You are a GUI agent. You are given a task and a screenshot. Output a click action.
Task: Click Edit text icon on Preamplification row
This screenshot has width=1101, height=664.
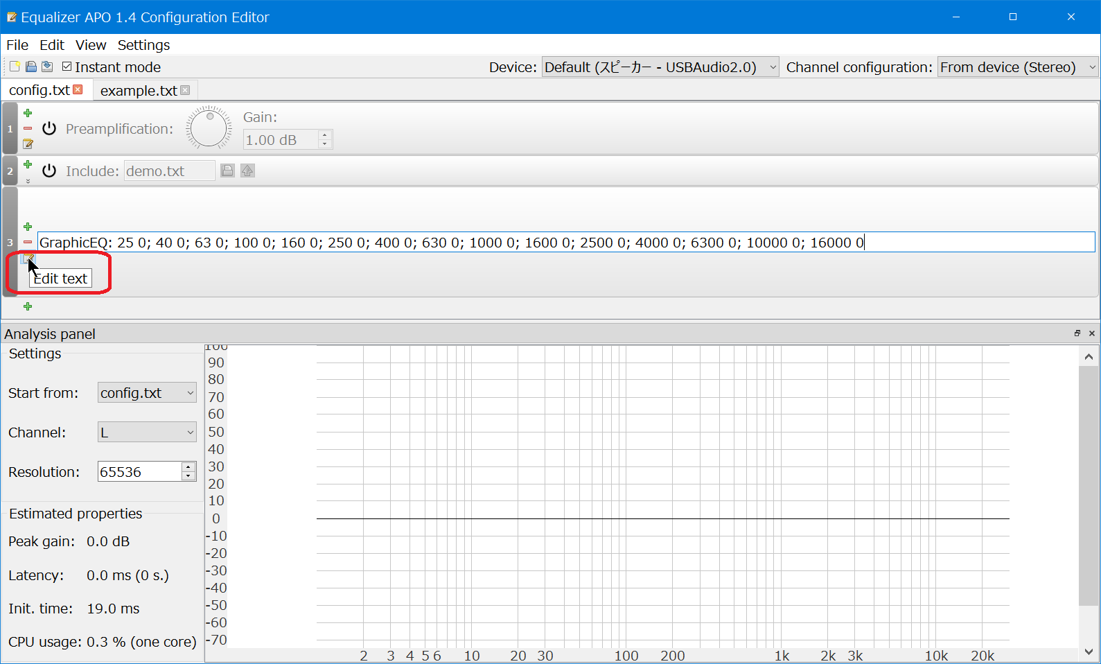click(28, 144)
